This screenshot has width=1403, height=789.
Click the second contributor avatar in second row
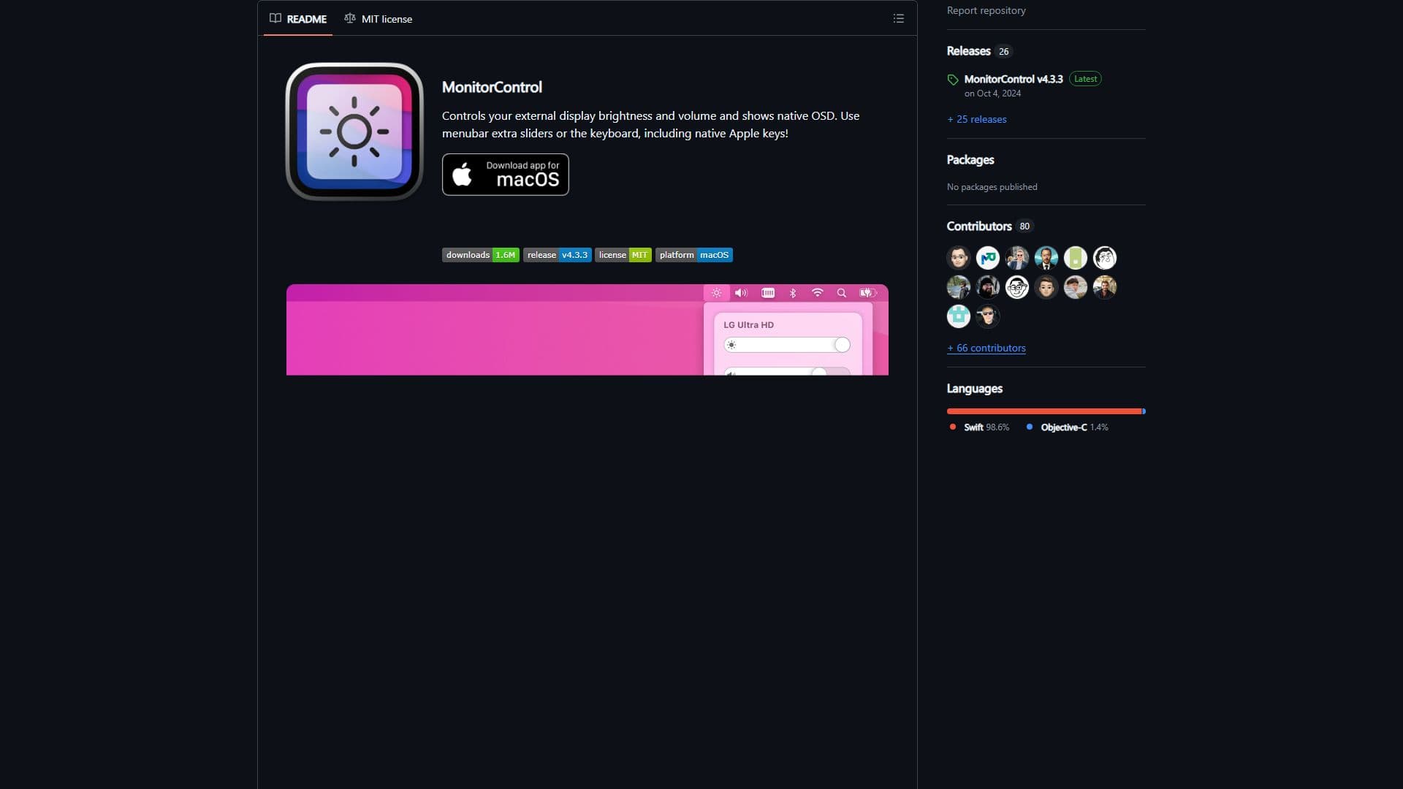point(988,287)
